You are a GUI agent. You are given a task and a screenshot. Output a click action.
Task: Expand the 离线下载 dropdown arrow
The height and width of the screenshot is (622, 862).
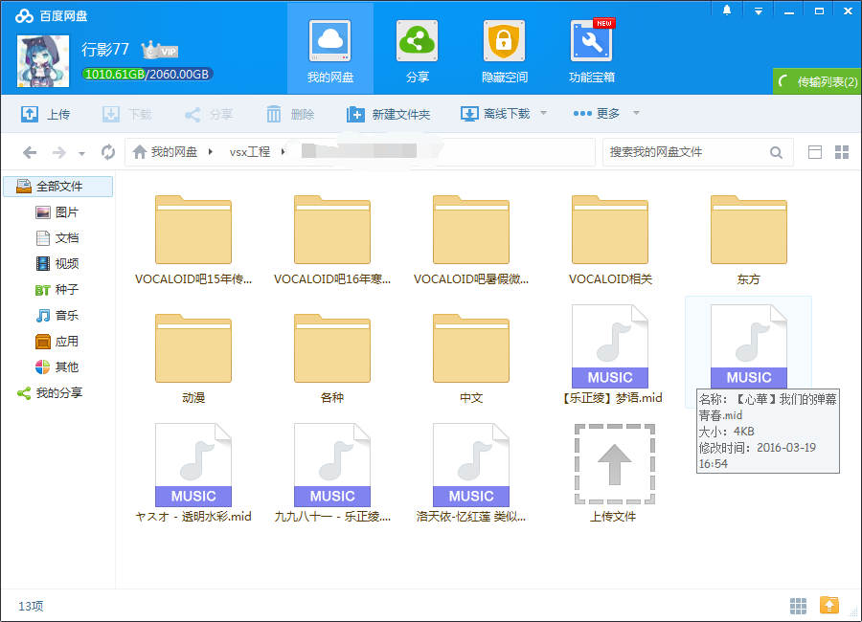click(543, 113)
